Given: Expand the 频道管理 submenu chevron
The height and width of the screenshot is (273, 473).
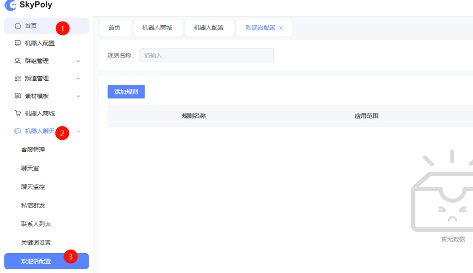Looking at the screenshot, I should [x=78, y=78].
